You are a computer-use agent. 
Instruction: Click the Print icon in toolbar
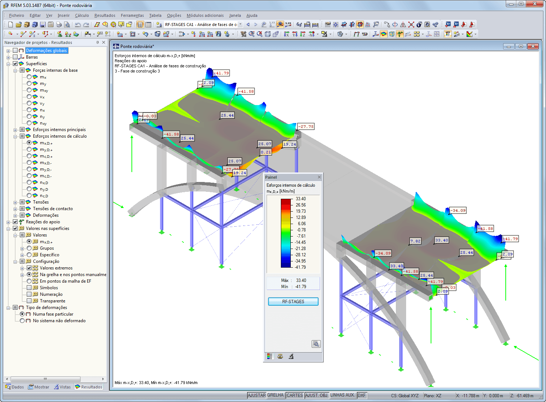click(x=59, y=25)
